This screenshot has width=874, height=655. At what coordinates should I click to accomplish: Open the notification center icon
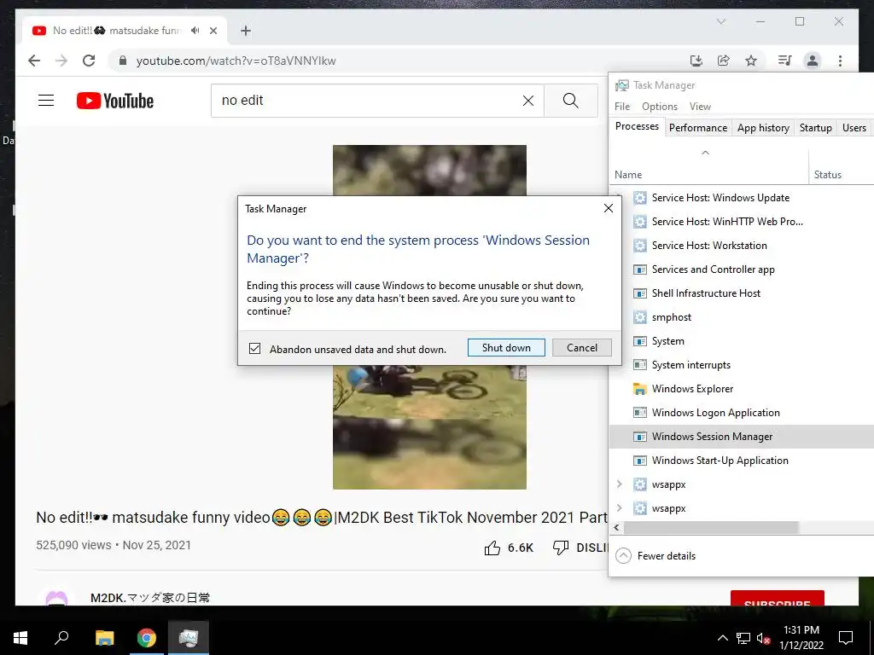tap(846, 638)
